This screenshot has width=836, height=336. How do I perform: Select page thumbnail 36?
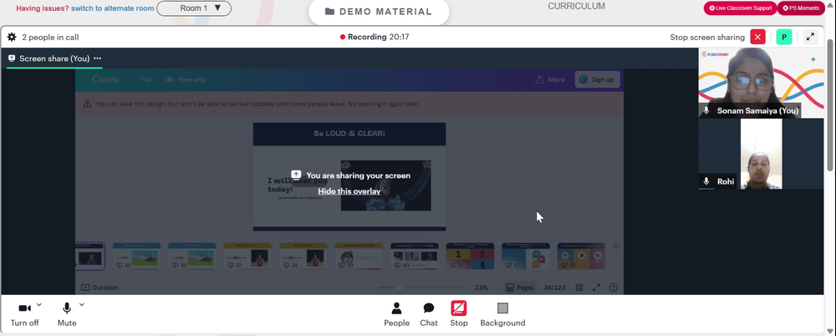tap(192, 257)
